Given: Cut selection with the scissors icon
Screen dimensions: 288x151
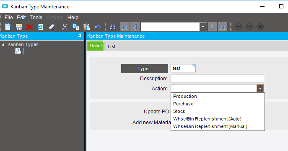Looking at the screenshot, I should click(65, 27).
